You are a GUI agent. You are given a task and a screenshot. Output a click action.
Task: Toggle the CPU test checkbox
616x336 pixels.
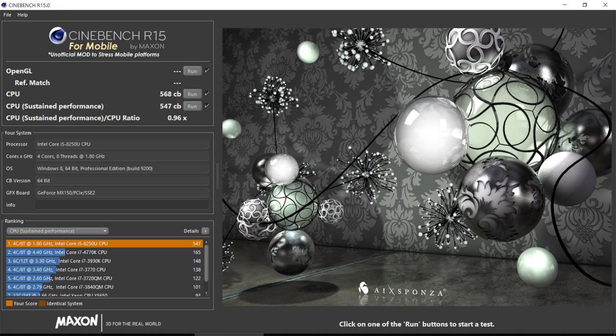click(207, 94)
